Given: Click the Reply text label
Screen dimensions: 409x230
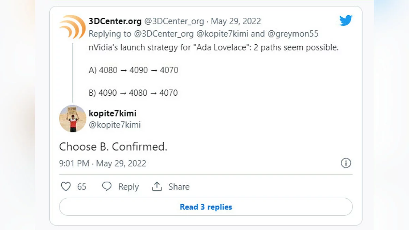Looking at the screenshot, I should click(x=128, y=187).
